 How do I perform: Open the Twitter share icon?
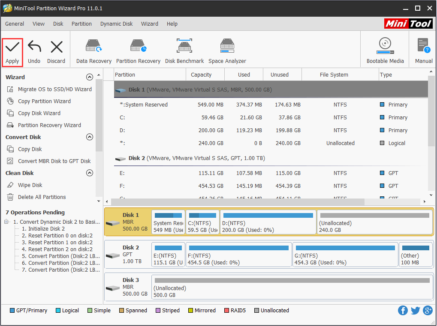(415, 310)
